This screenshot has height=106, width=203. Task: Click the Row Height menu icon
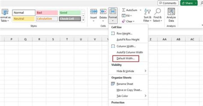[113, 33]
